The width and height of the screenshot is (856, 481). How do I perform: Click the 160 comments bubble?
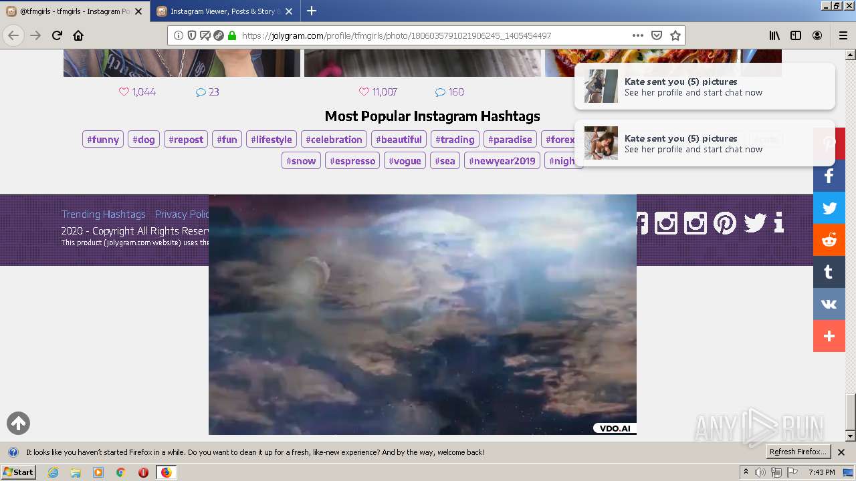[x=440, y=92]
